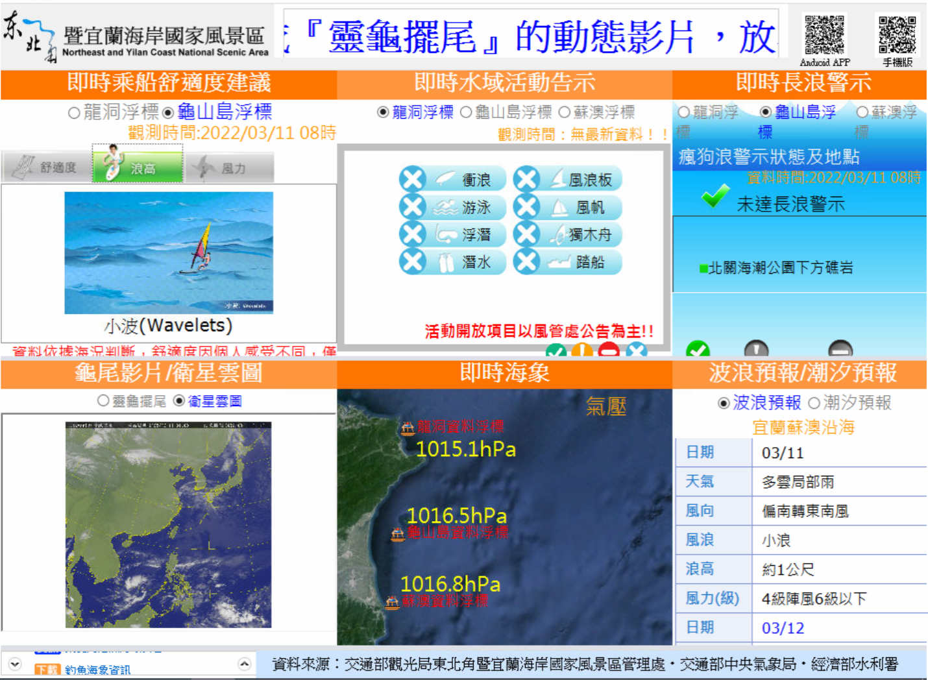Click the 4級陣風6級以下 wind force value
Image resolution: width=928 pixels, height=680 pixels.
click(814, 599)
